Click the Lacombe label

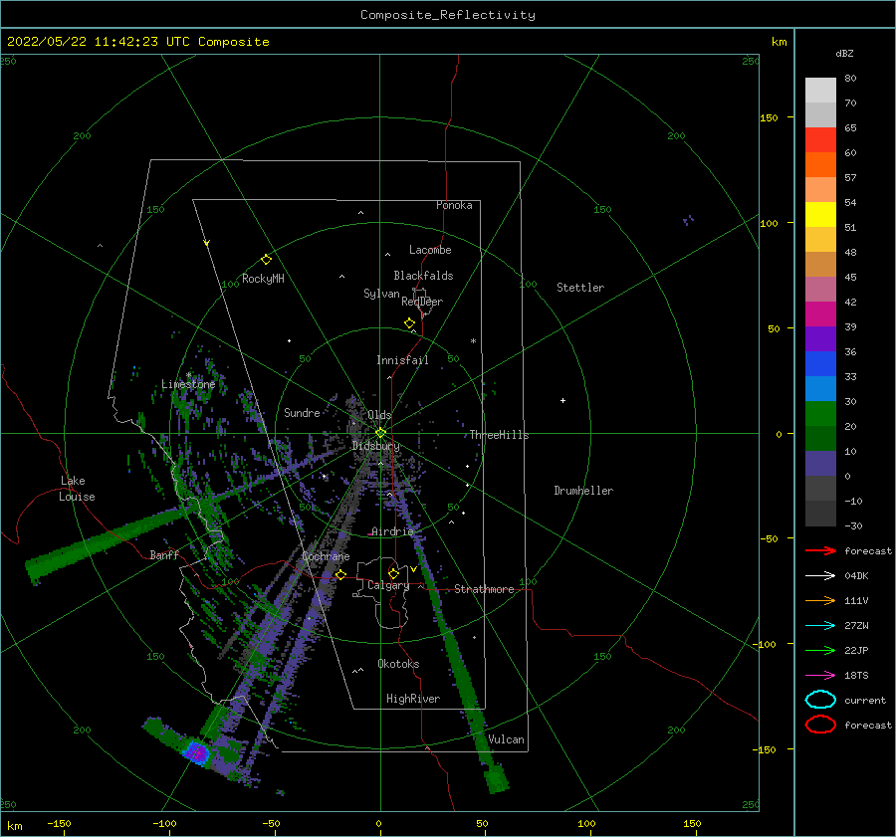click(430, 250)
